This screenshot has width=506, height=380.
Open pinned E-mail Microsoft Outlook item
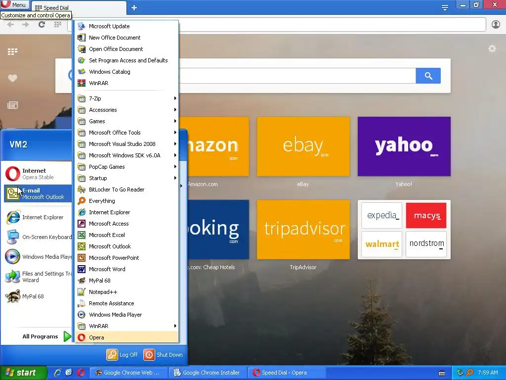point(38,193)
